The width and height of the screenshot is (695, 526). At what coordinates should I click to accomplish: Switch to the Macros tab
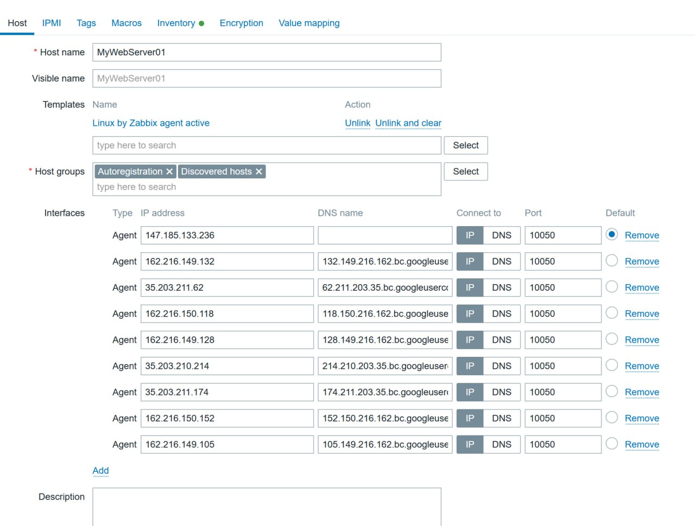pyautogui.click(x=127, y=23)
